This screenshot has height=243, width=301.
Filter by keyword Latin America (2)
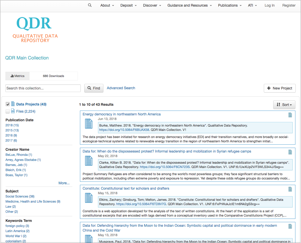[x=18, y=231]
